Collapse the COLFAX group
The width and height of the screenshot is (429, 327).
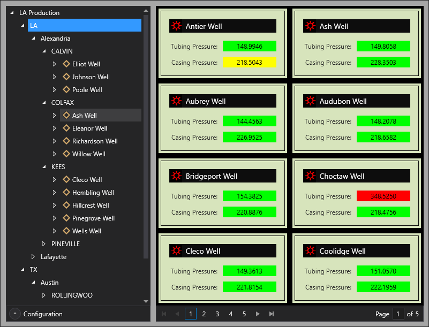click(44, 103)
